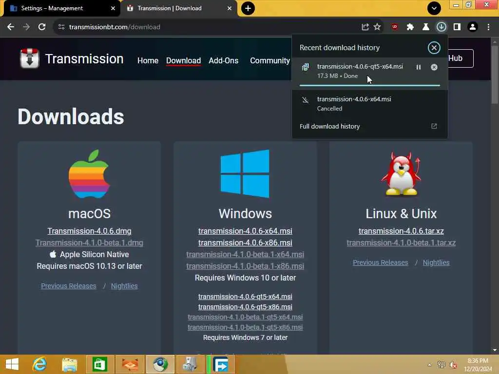The image size is (499, 374).
Task: Click the Apple rainbow logo
Action: (x=89, y=174)
